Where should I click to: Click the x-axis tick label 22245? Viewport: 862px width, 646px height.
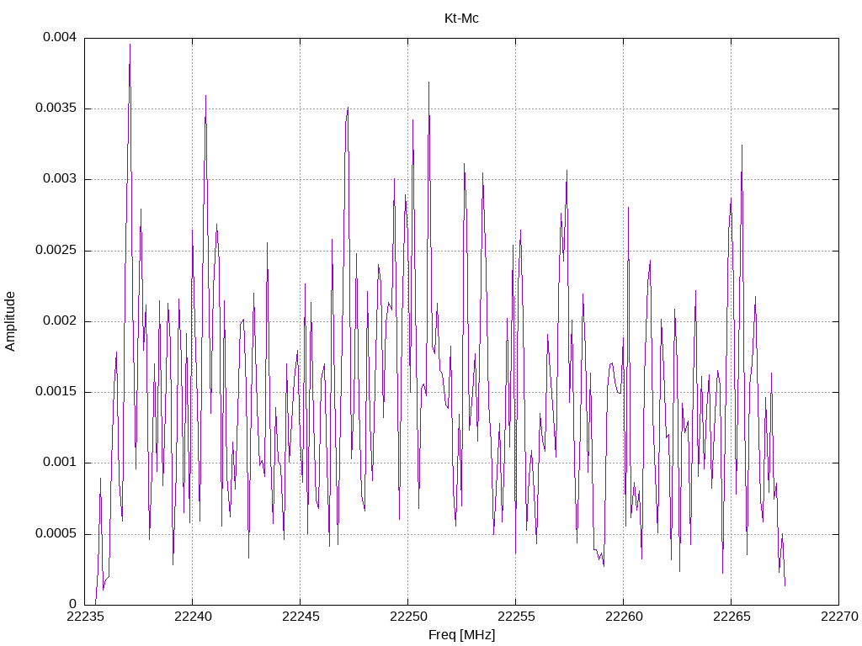coord(301,617)
